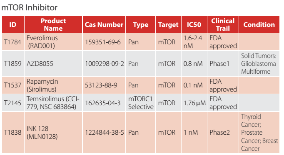The image size is (284, 155).
Task: Open the Rapamycin (Sirolimus) entry
Action: [x=42, y=85]
